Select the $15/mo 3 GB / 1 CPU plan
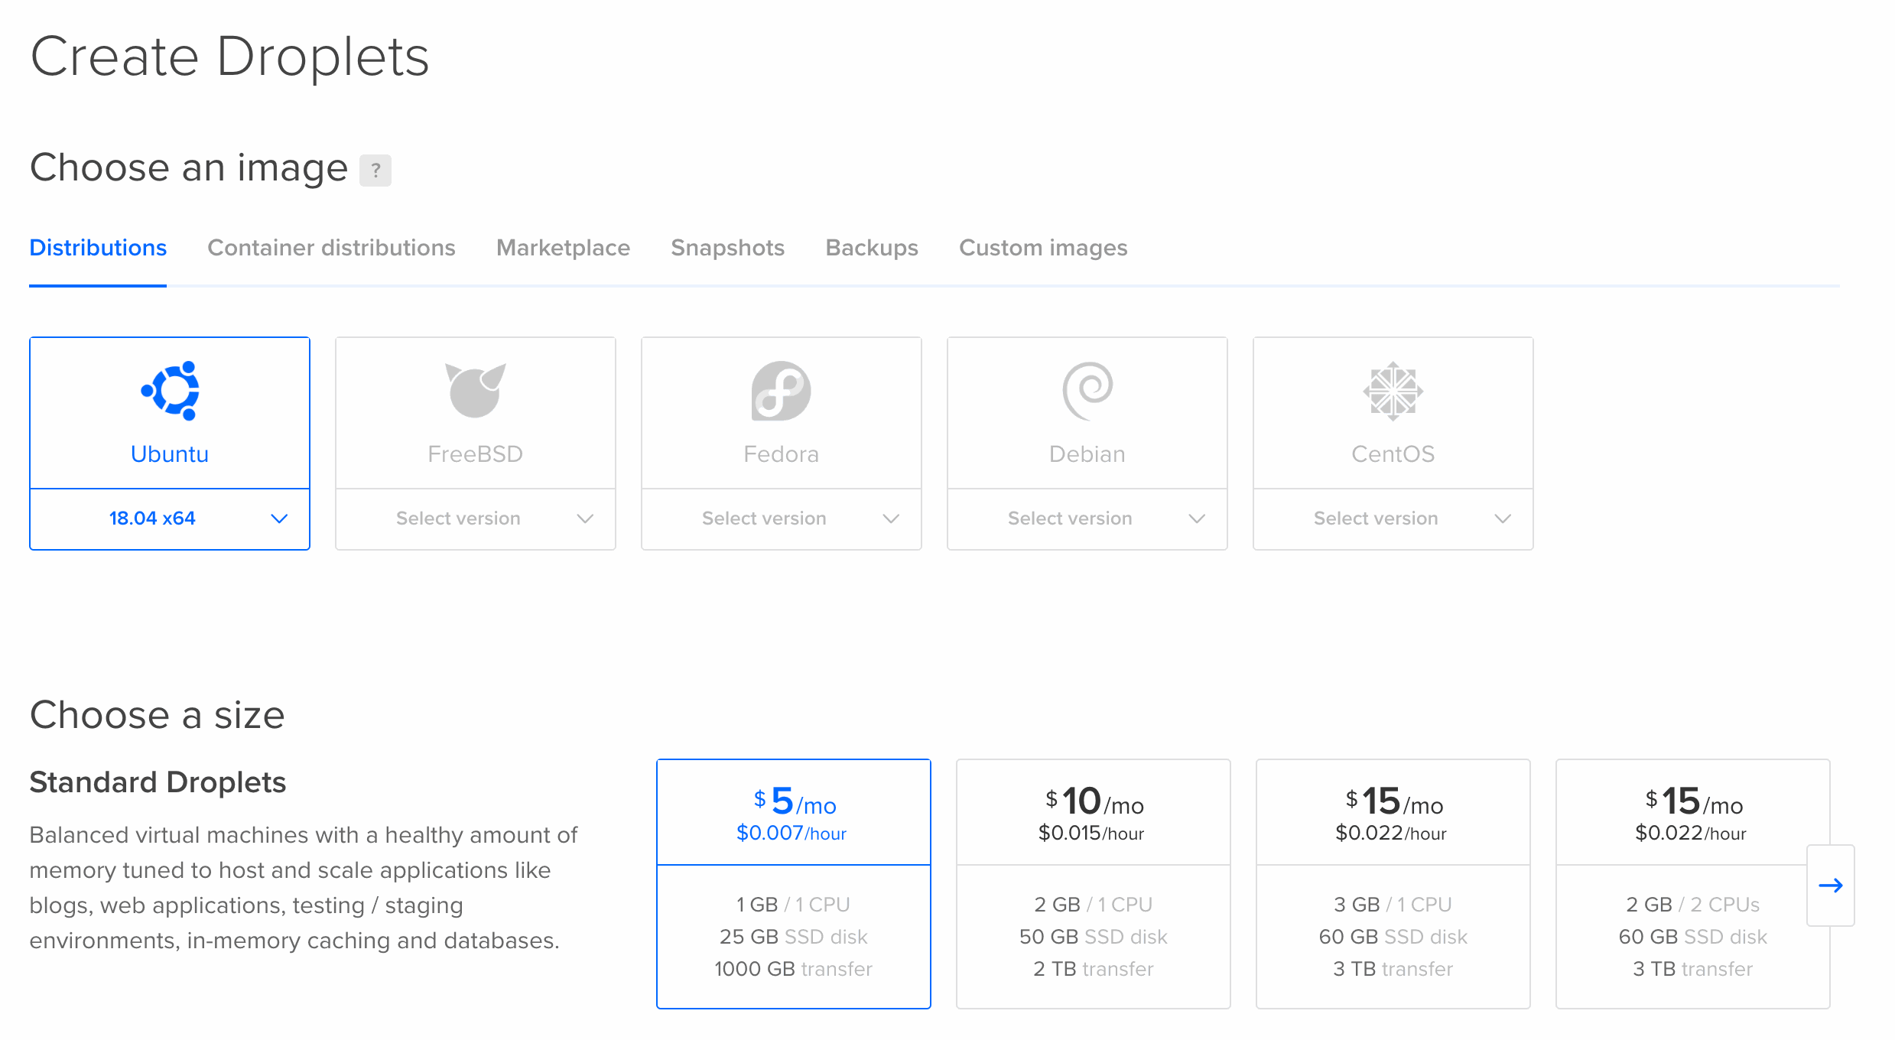Viewport: 1895px width, 1040px height. point(1393,884)
